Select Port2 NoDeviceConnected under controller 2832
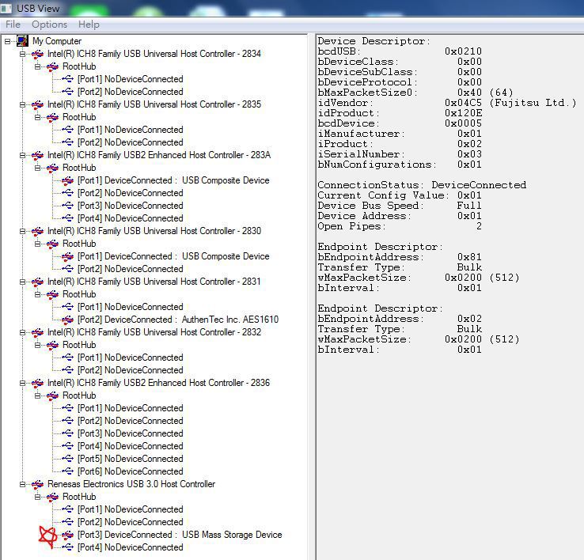 point(131,370)
